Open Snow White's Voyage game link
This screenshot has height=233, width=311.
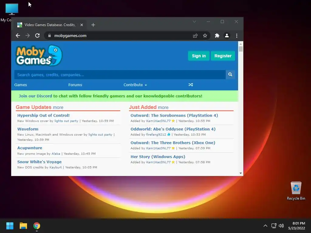(39, 162)
